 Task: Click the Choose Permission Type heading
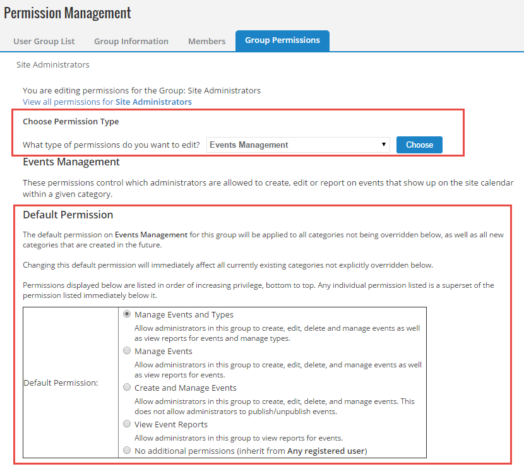71,121
